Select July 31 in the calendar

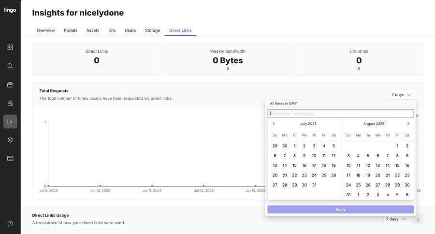click(x=314, y=185)
